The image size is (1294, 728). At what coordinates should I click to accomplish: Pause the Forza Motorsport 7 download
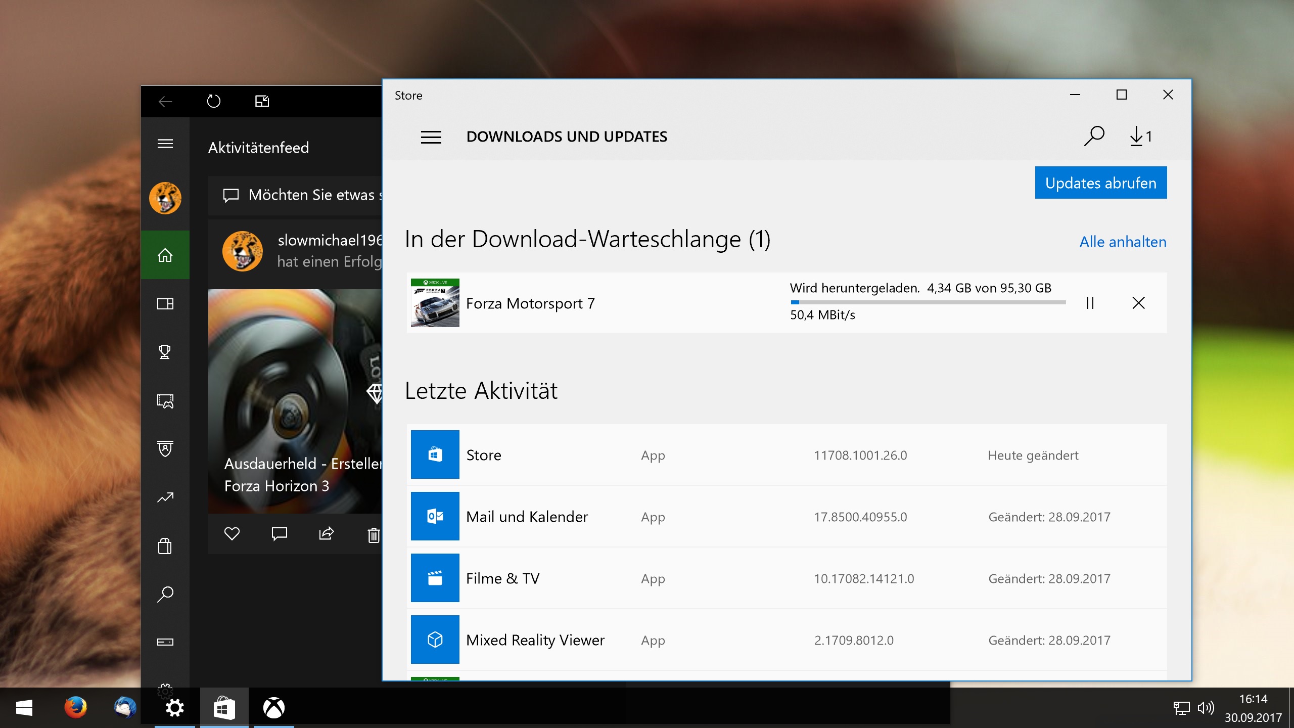pos(1090,303)
